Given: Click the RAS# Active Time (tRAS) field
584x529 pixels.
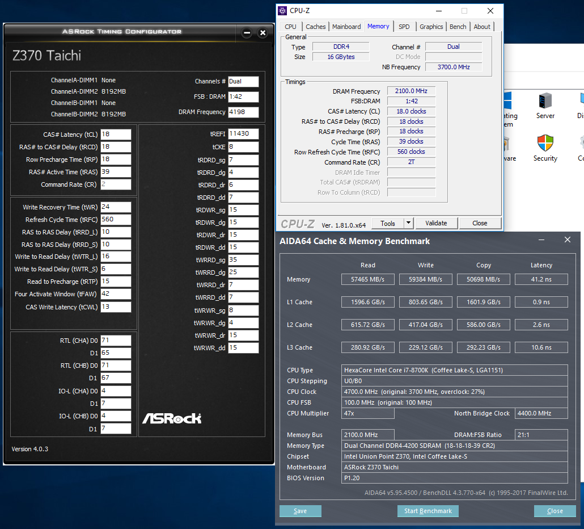Looking at the screenshot, I should 116,172.
